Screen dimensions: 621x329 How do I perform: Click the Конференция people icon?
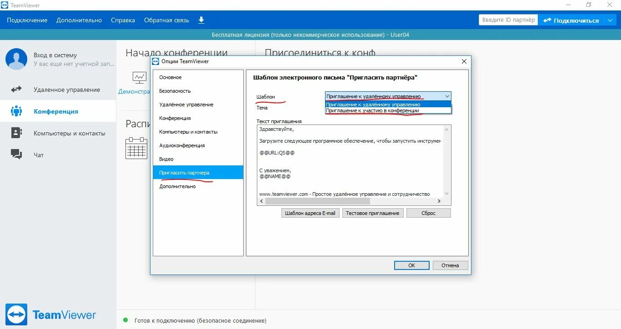coord(16,111)
